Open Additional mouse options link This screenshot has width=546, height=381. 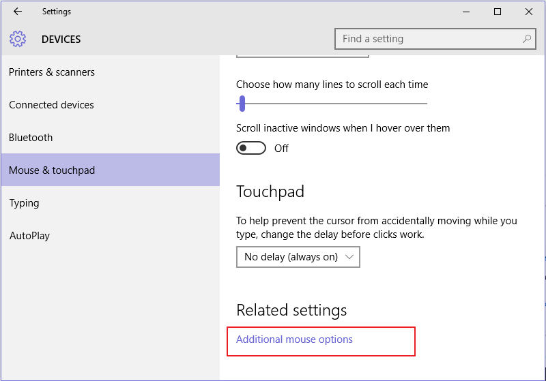point(294,339)
